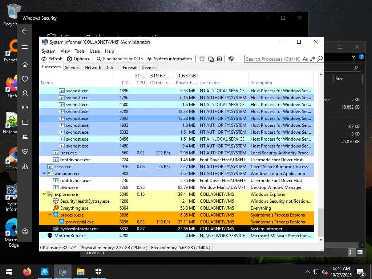The image size is (372, 279).
Task: Select the dwm.exe process row
Action: [x=177, y=187]
